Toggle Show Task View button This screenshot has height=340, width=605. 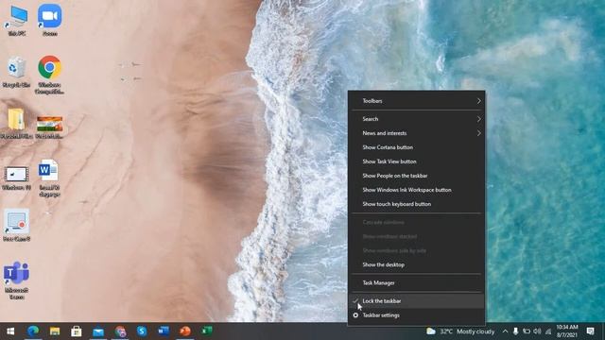tap(416, 161)
